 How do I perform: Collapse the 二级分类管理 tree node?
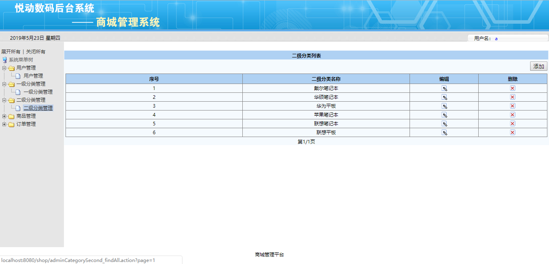coord(4,100)
